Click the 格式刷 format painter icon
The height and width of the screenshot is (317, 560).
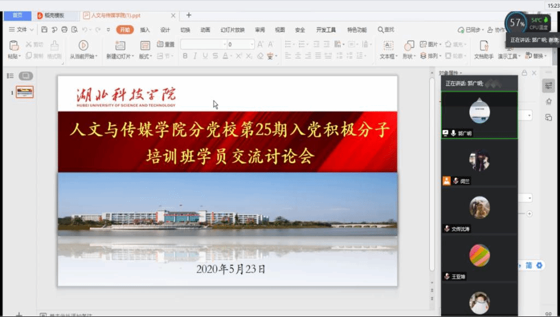pyautogui.click(x=54, y=45)
